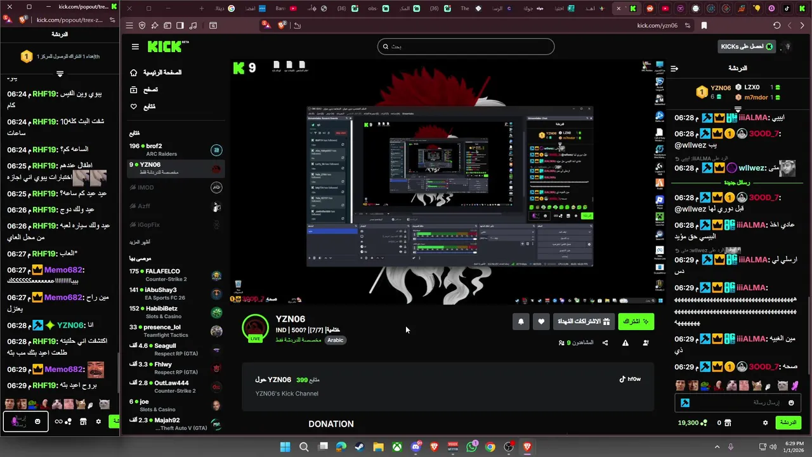
Task: Expand leaderboard arrow in popout chat
Action: [x=60, y=74]
